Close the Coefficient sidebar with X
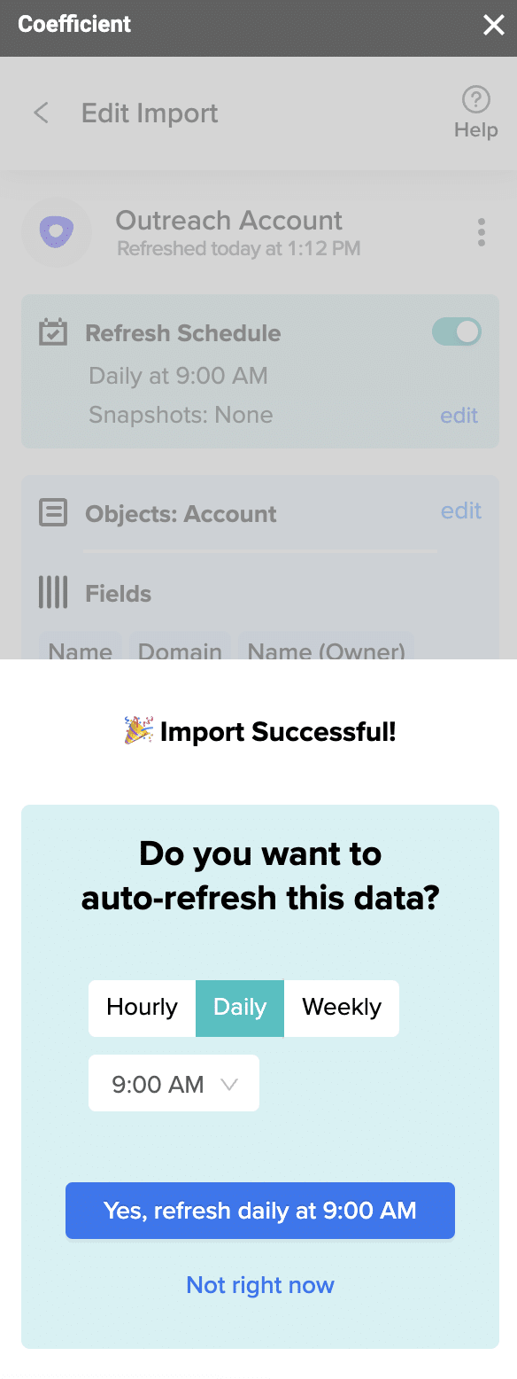 click(x=493, y=25)
